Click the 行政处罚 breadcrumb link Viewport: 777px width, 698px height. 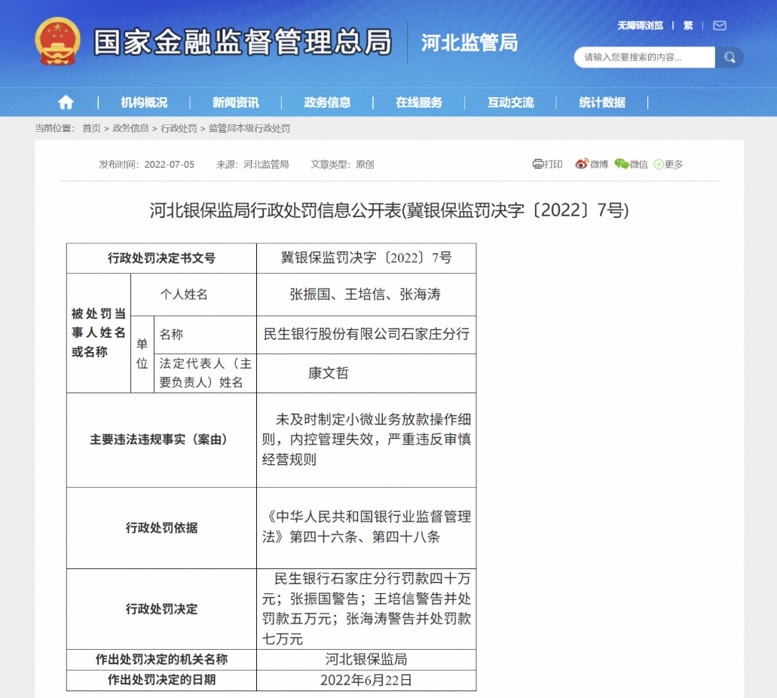tap(179, 128)
